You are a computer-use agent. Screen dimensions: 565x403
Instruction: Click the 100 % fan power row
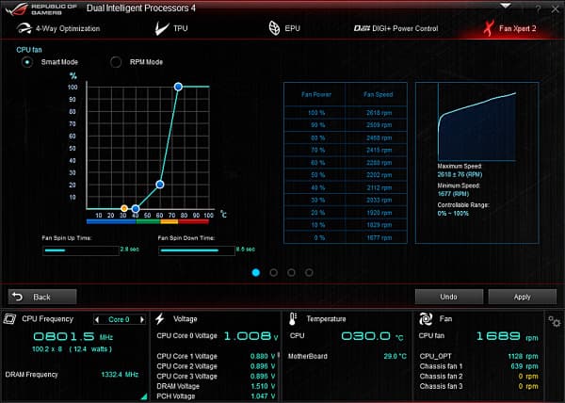[346, 113]
